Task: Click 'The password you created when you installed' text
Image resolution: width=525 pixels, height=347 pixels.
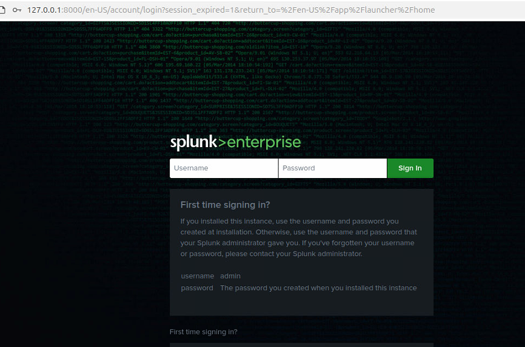Action: (318, 288)
